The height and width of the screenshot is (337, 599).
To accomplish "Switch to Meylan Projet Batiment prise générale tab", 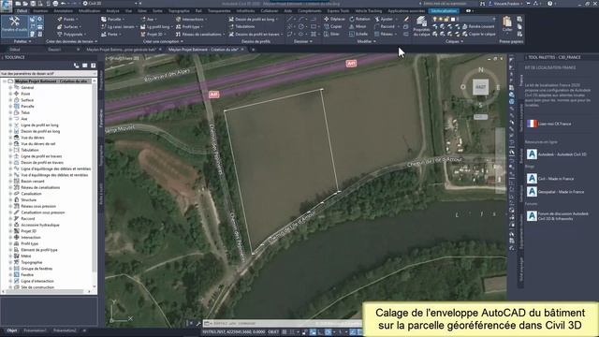I will [121, 50].
